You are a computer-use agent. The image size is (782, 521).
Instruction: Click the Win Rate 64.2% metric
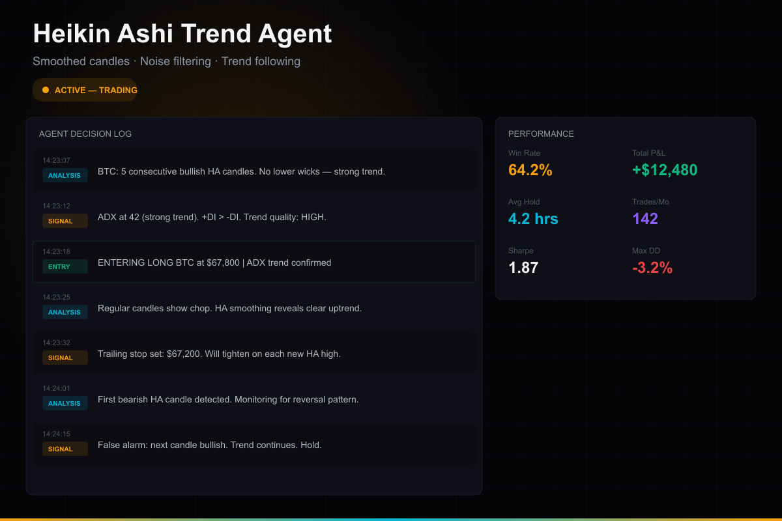click(530, 170)
